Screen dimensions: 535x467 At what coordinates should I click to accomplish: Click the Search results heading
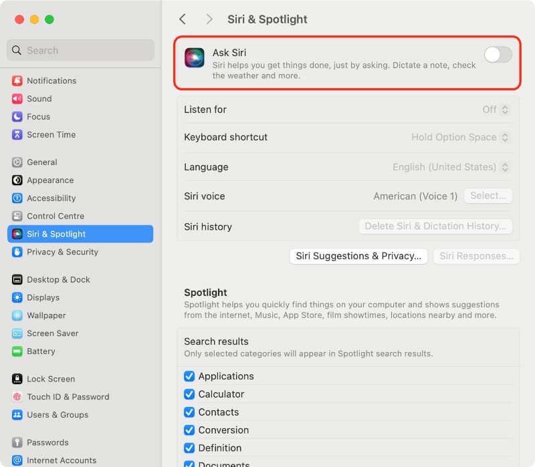(216, 341)
